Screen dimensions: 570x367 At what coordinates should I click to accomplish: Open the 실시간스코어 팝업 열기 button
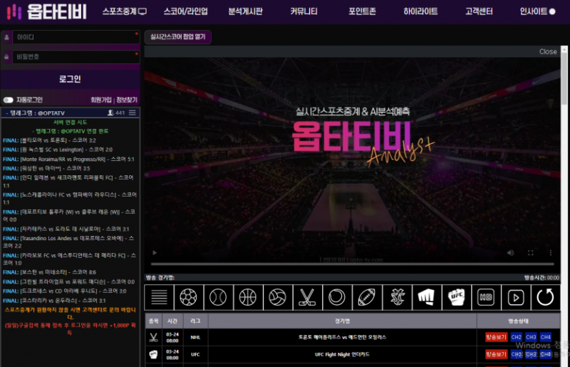click(x=177, y=37)
